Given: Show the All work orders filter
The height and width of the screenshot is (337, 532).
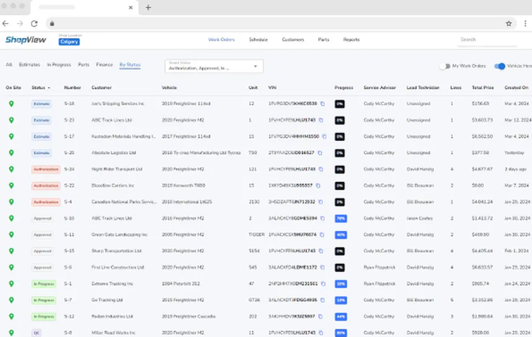Looking at the screenshot, I should pyautogui.click(x=9, y=65).
